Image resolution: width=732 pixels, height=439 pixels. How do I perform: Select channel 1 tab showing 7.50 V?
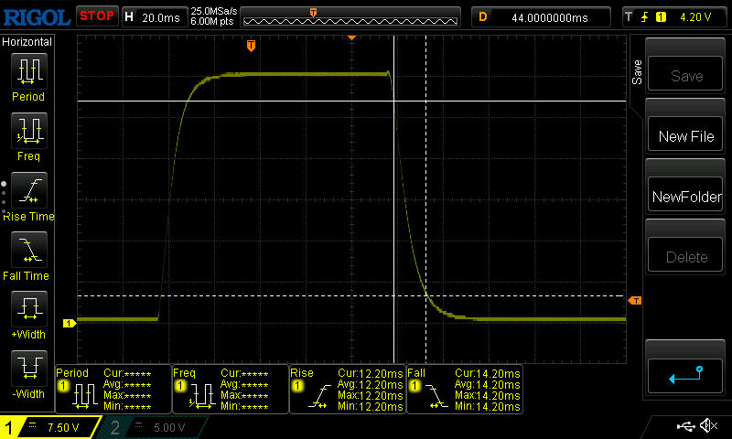pyautogui.click(x=50, y=427)
